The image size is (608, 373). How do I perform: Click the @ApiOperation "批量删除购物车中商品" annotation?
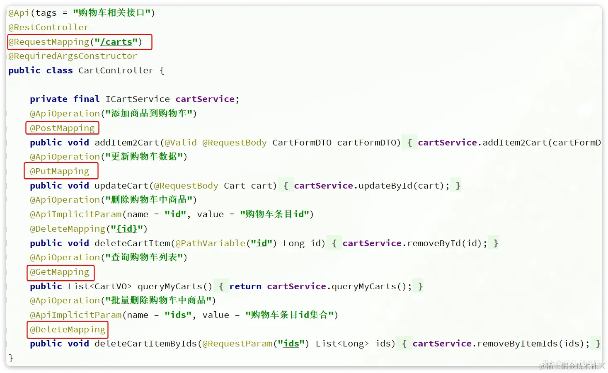[123, 300]
